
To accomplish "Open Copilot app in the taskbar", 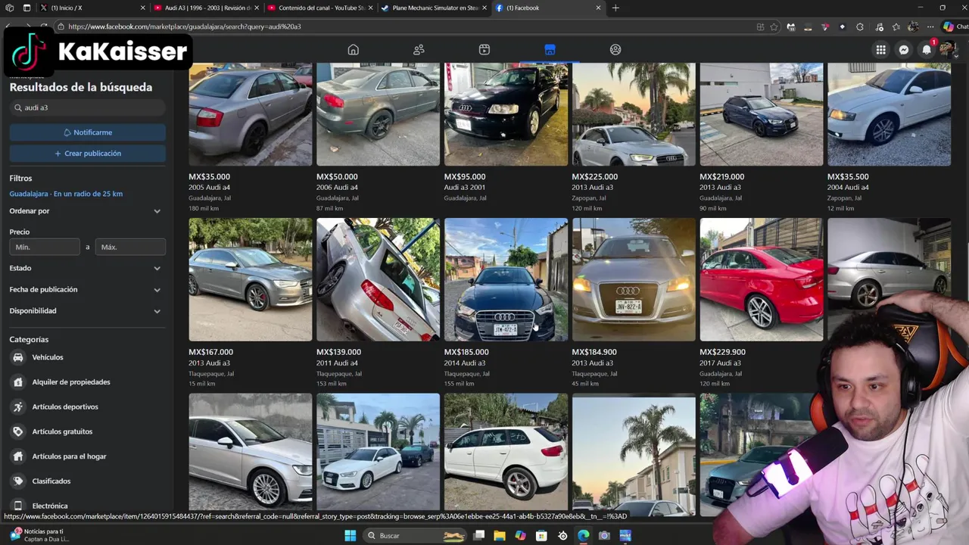I will point(520,535).
